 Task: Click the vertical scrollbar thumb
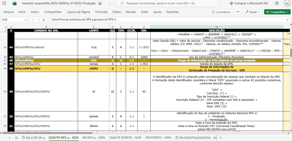tap(291, 53)
